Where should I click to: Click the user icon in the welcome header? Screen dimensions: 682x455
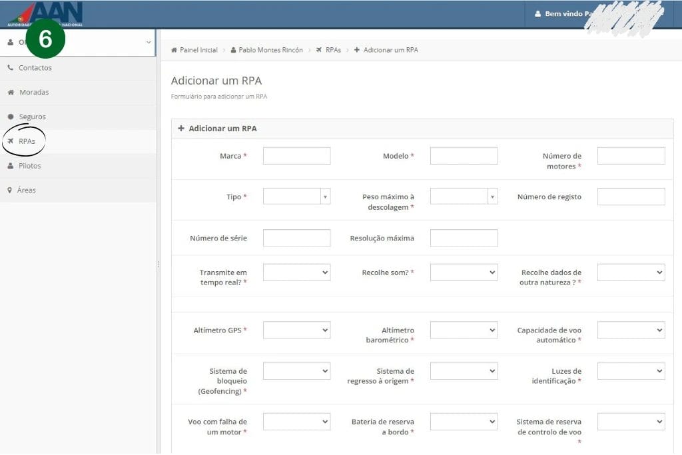(537, 14)
